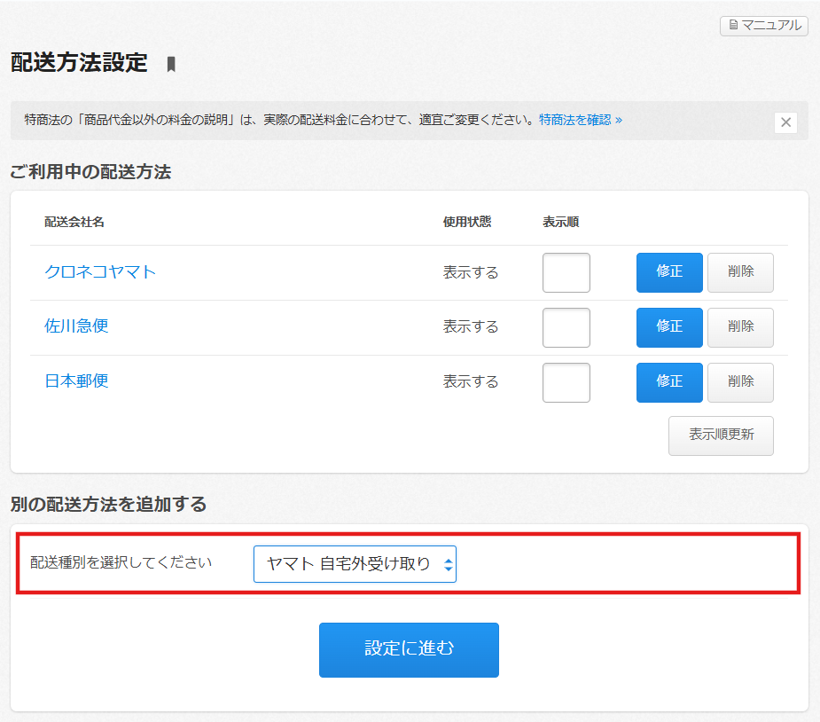Click display order field for 佐川急便

[x=566, y=327]
